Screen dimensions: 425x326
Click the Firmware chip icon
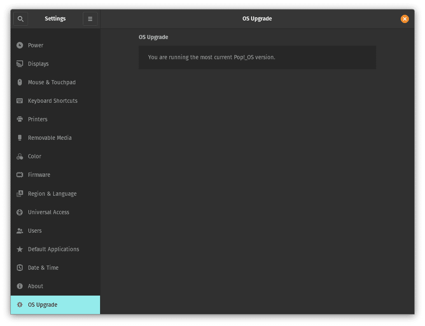(20, 175)
